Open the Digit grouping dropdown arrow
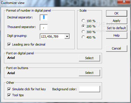The width and height of the screenshot is (131, 103). click(67, 36)
